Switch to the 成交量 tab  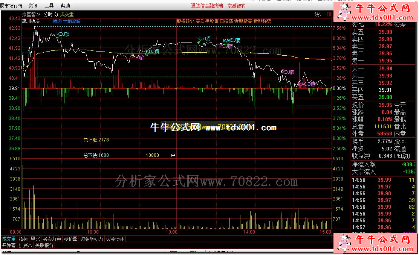[x=9, y=239]
